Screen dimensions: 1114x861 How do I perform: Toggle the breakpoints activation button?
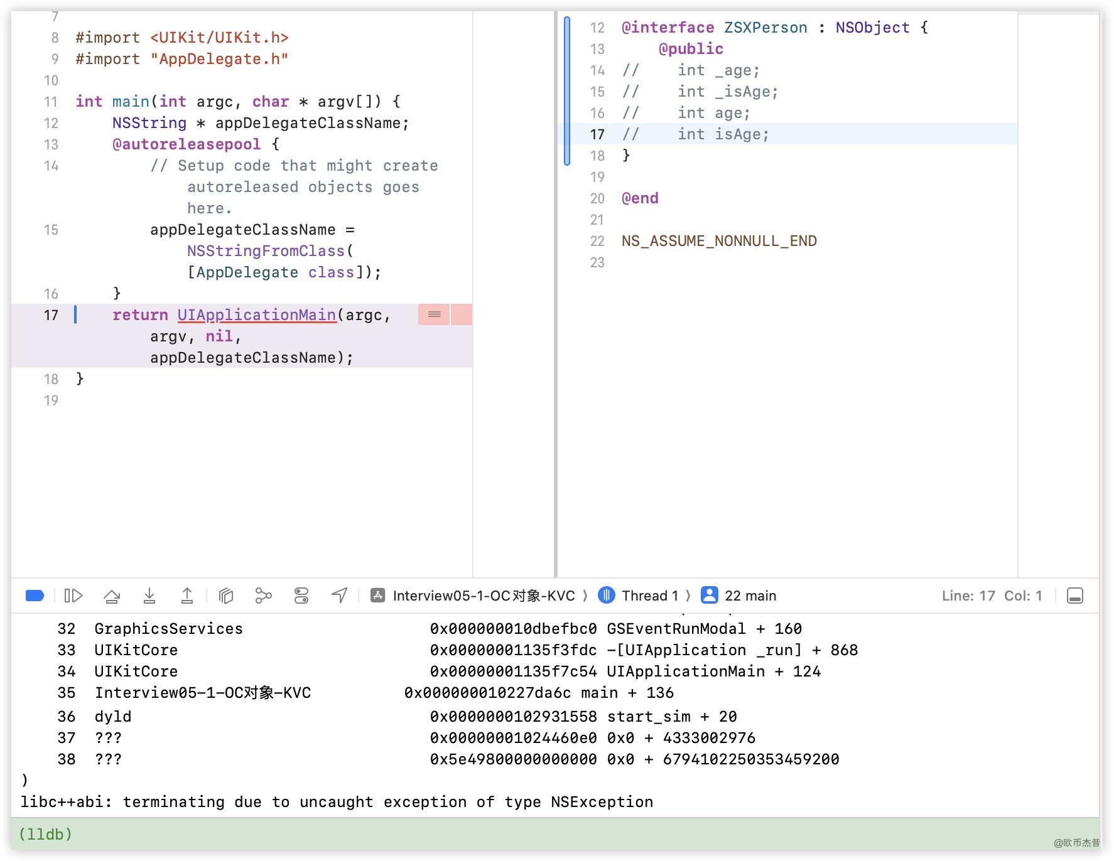tap(35, 596)
